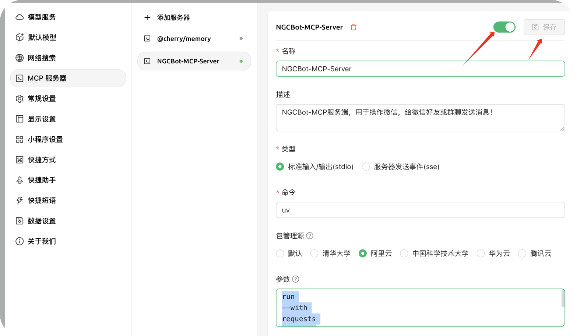Open 显示设置 settings page

(68, 119)
